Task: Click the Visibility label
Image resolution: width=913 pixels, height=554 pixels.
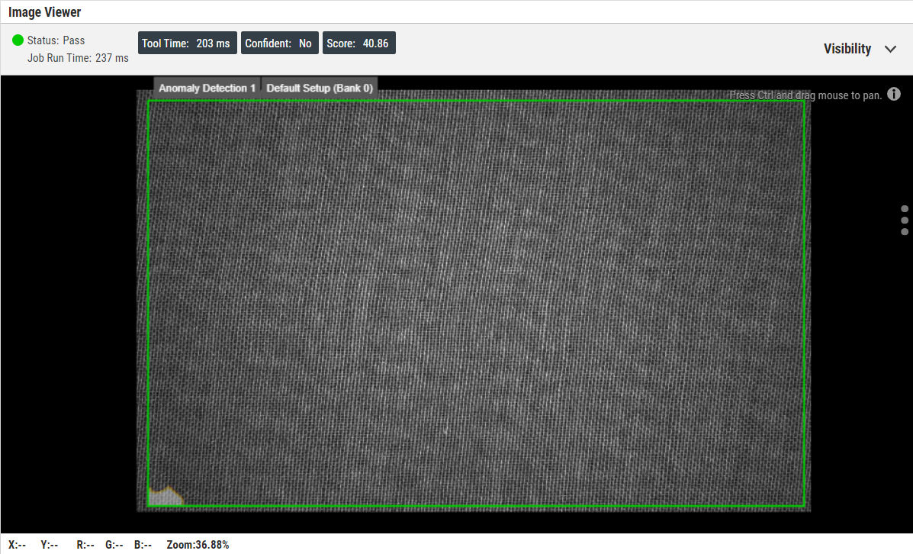Action: [847, 49]
